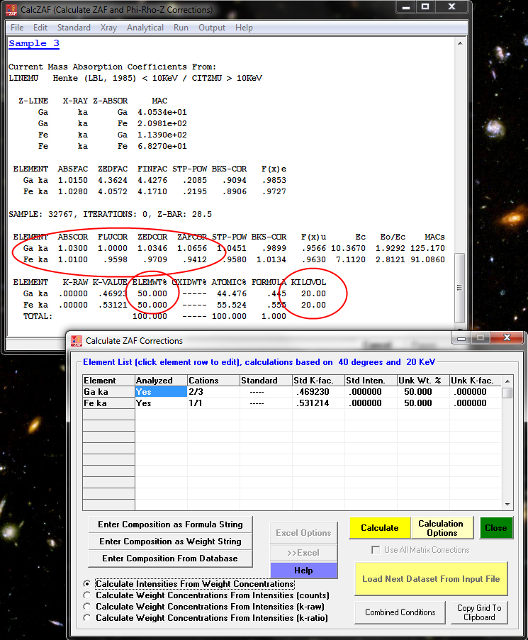Click Enter Composition as Formula String

coord(170,524)
